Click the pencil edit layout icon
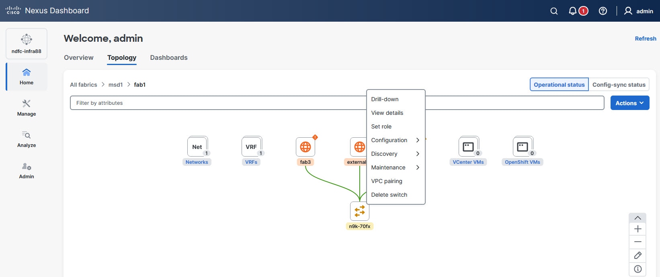The image size is (660, 277). pos(637,255)
